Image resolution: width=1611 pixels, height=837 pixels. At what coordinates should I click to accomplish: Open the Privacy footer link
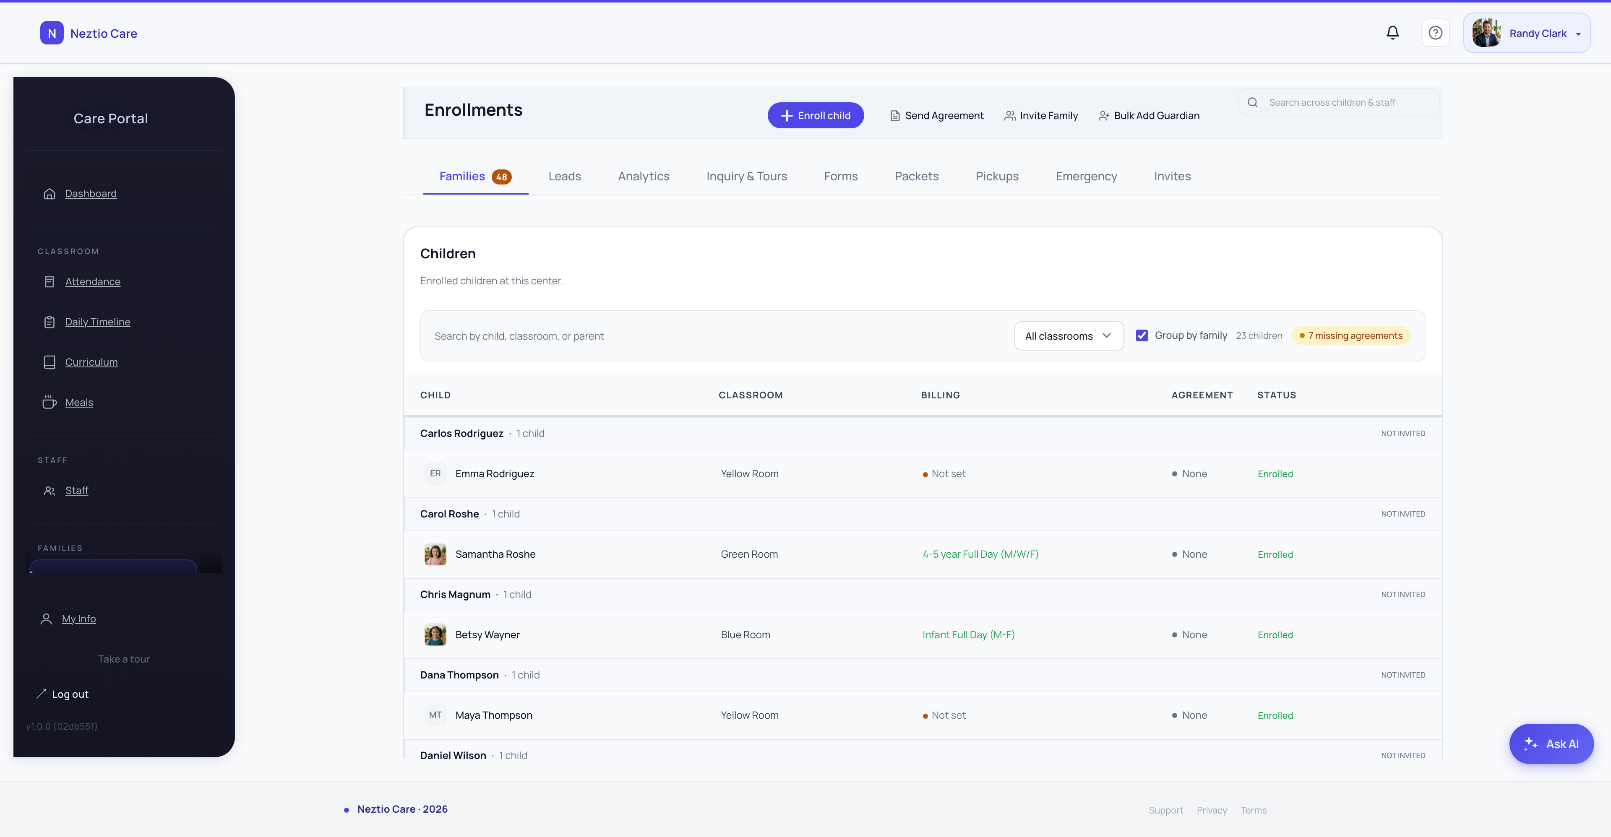pos(1211,810)
